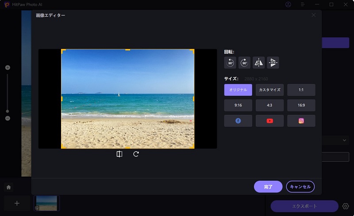Screen dimensions: 354x216
Task: Select the beach thumbnail in the filmstrip
Action: 47,203
